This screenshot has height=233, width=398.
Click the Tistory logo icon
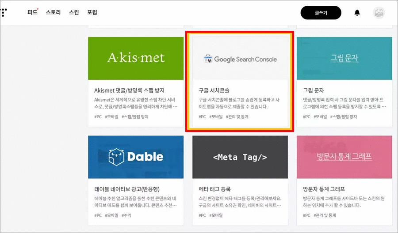pyautogui.click(x=4, y=12)
